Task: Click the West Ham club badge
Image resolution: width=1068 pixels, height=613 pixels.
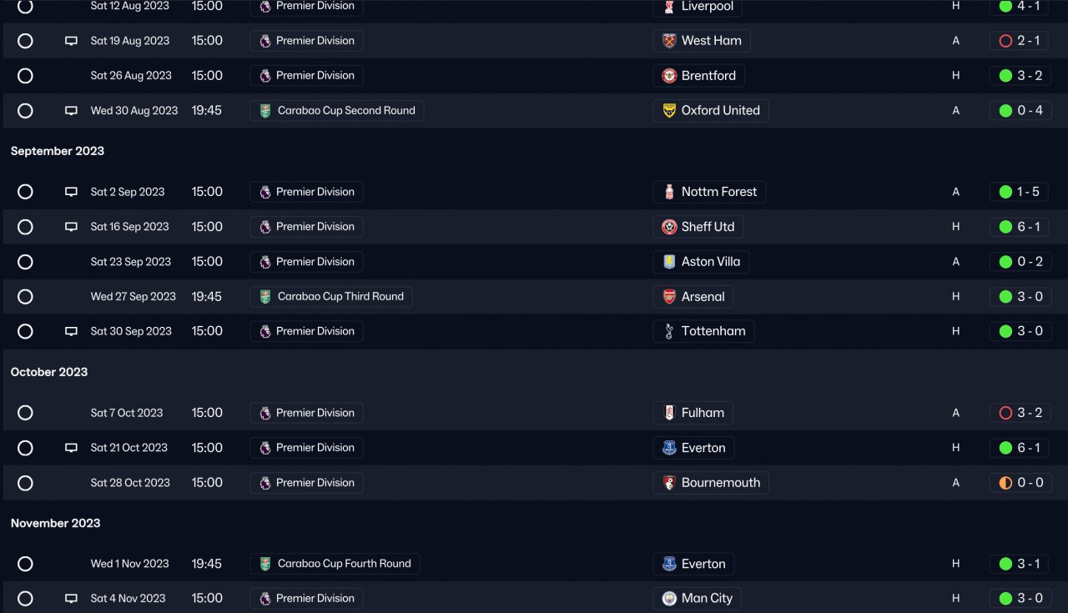Action: (x=669, y=41)
